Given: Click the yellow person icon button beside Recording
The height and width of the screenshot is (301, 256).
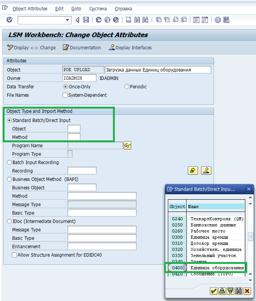Looking at the screenshot, I should (206, 171).
